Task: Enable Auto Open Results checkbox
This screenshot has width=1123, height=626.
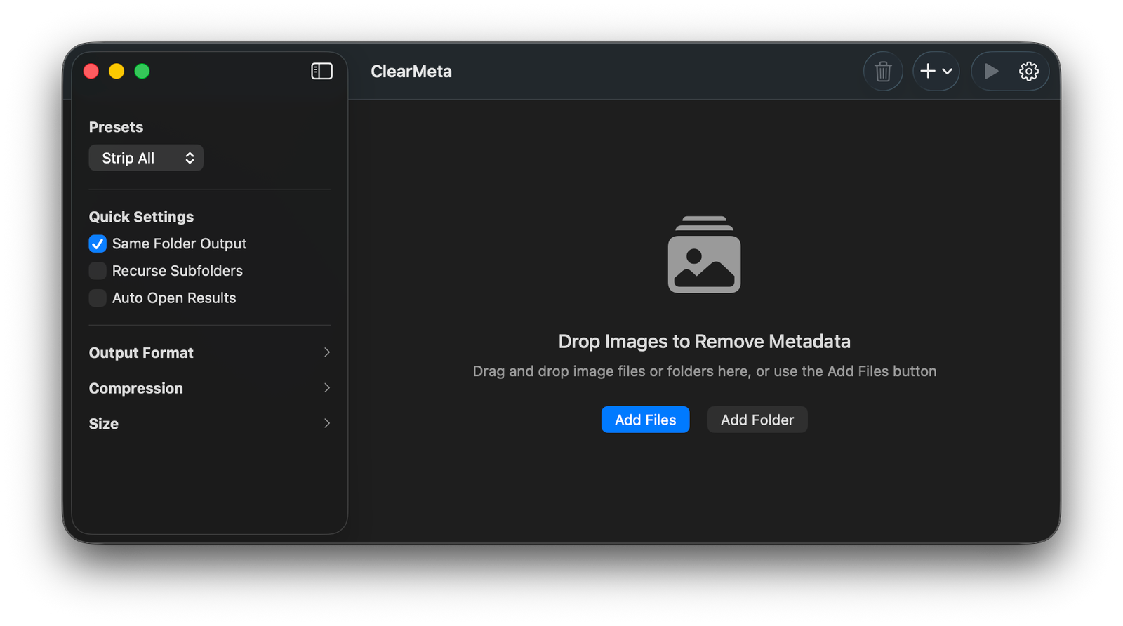Action: 98,298
